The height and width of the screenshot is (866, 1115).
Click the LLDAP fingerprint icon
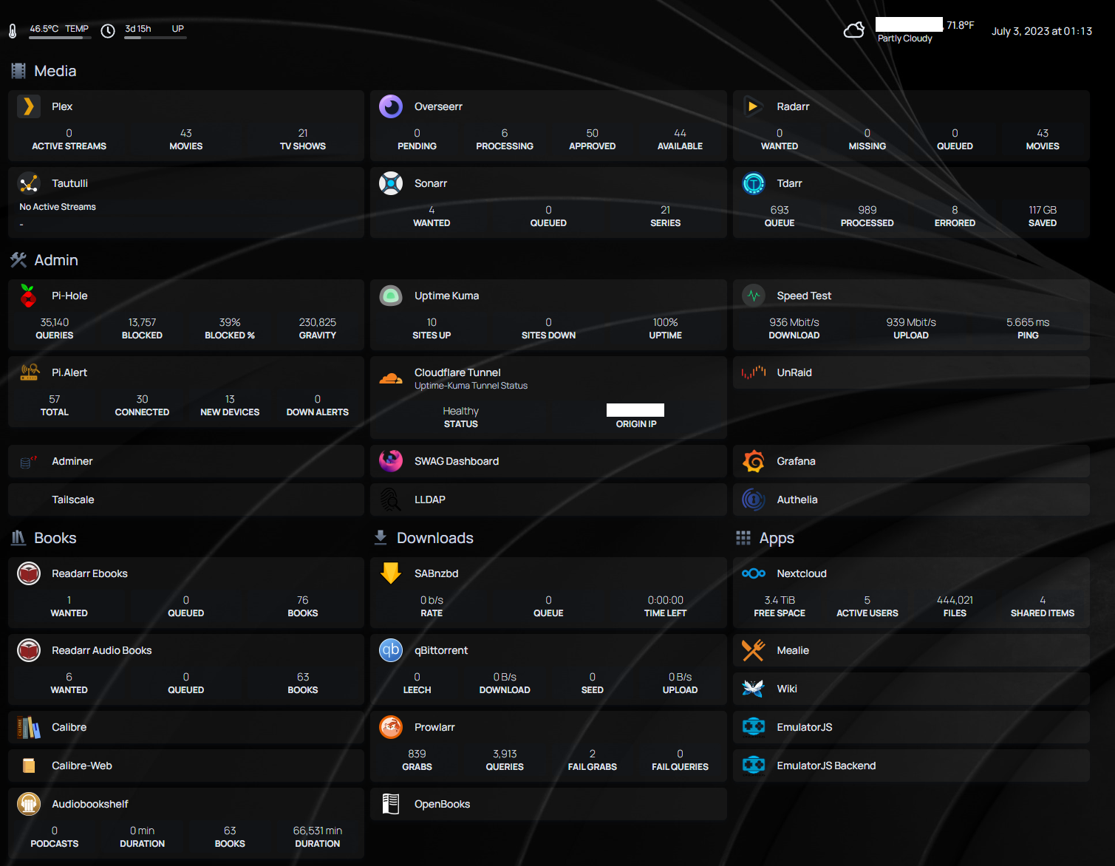[391, 500]
